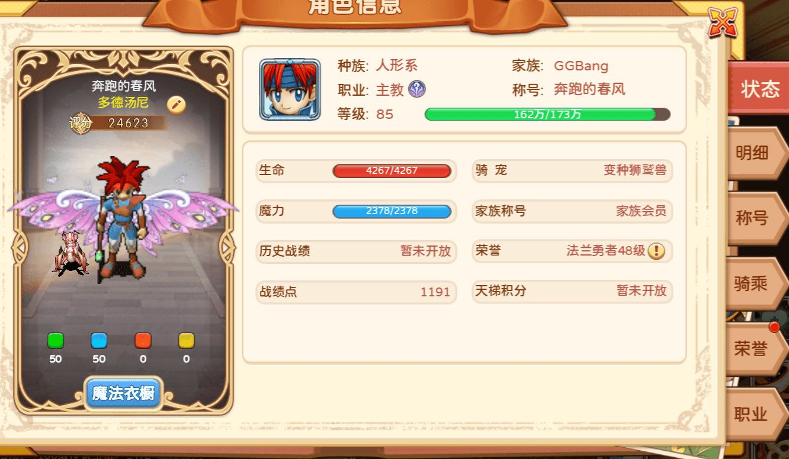Close the character info window

(x=723, y=21)
